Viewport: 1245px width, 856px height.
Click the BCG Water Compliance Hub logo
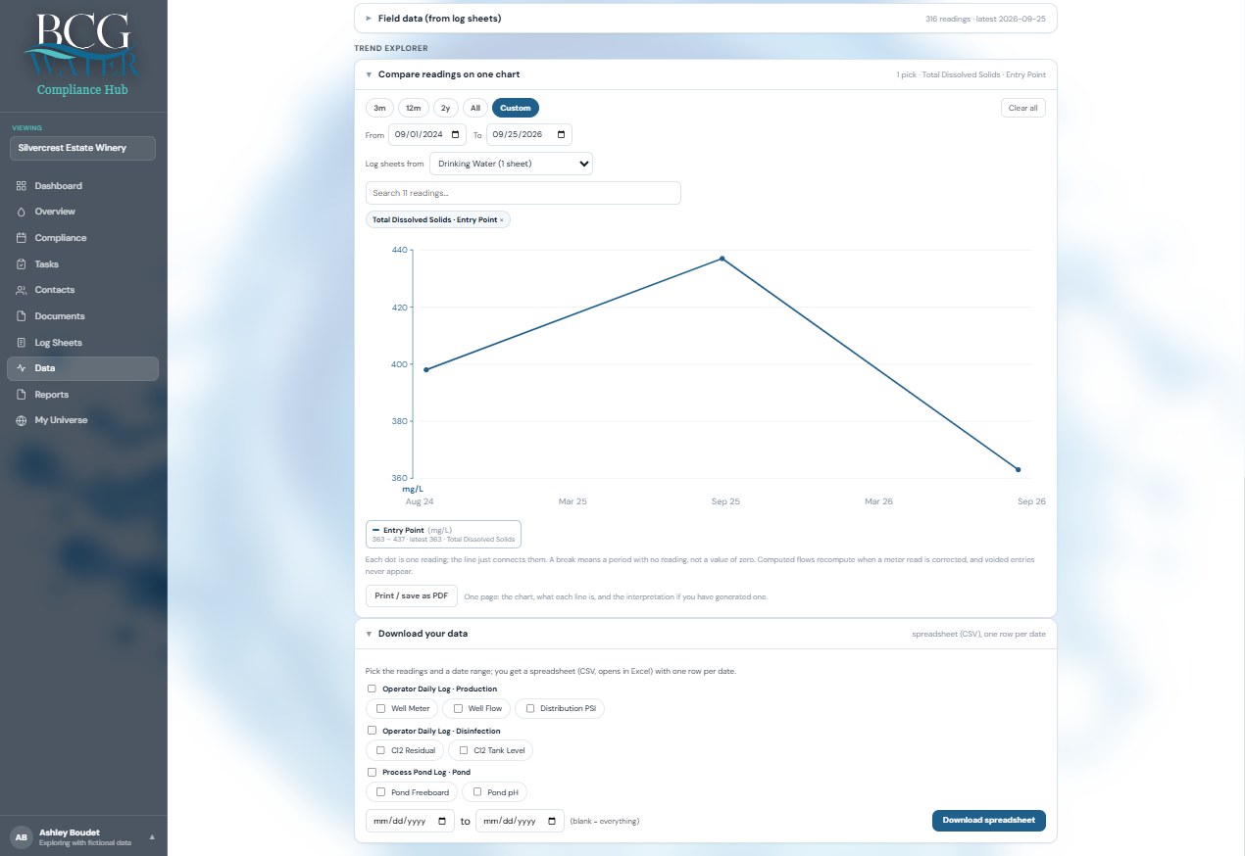tap(82, 55)
